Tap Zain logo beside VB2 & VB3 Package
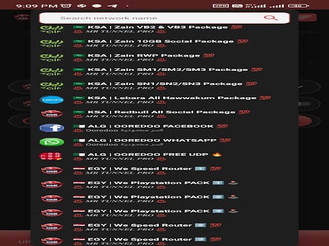329x246 pixels. (x=51, y=29)
